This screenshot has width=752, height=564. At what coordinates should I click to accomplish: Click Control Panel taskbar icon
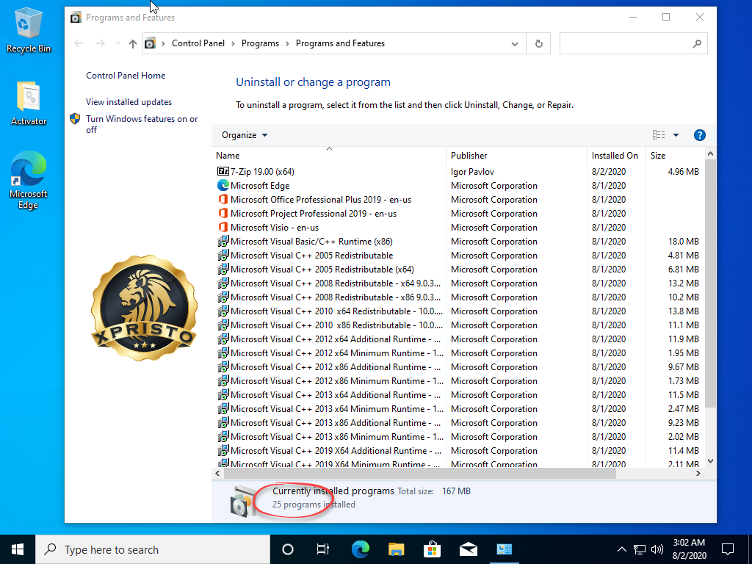pyautogui.click(x=504, y=549)
